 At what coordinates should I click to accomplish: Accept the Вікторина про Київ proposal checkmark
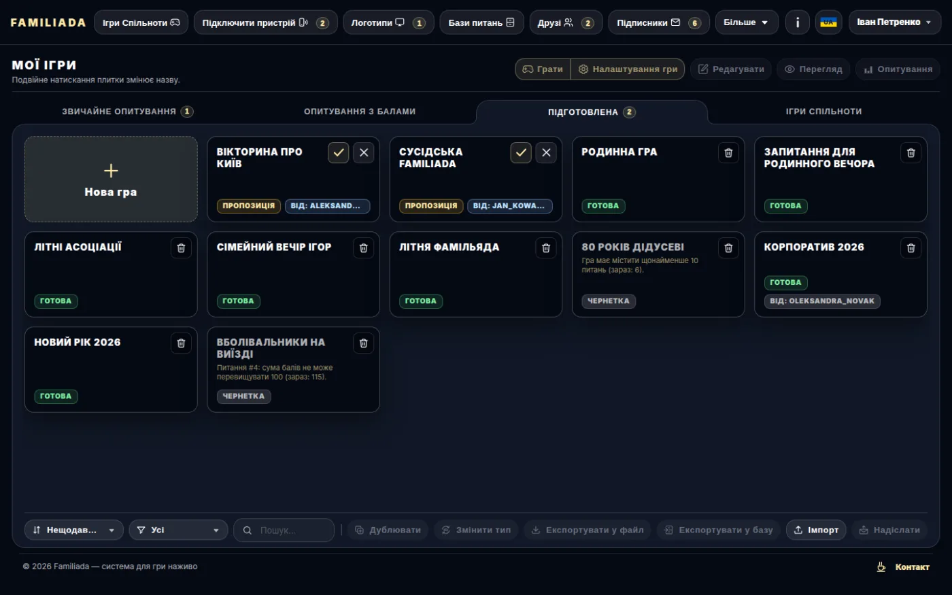(x=339, y=153)
